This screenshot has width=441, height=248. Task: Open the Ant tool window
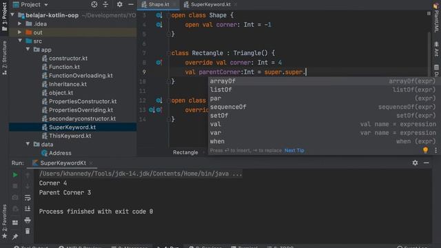436,50
